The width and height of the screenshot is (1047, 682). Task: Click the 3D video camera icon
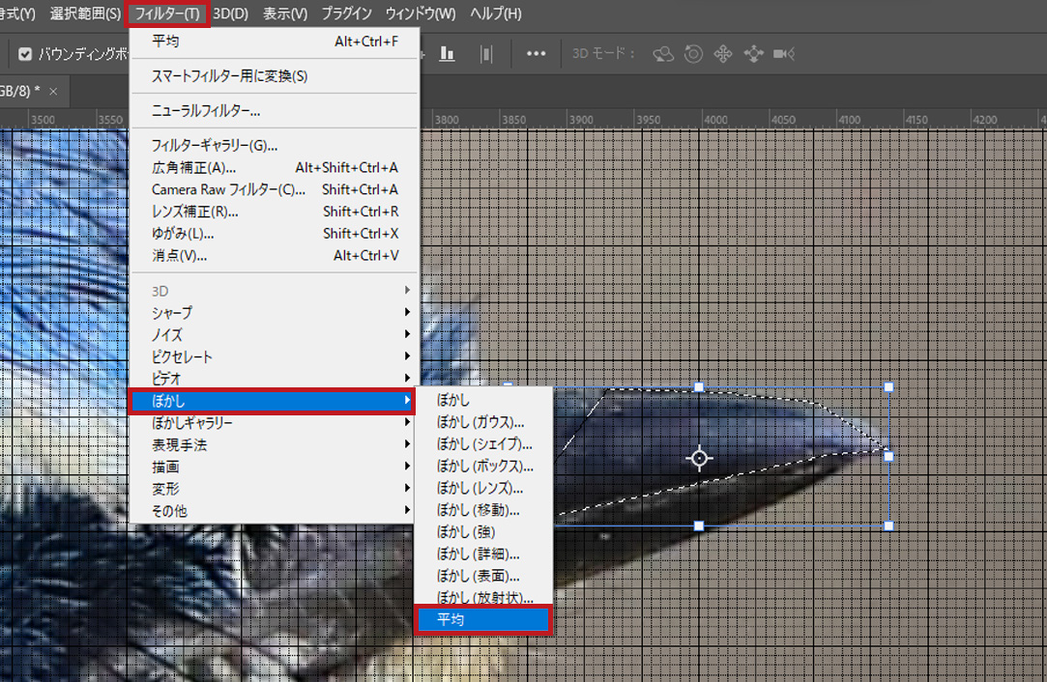tap(784, 54)
